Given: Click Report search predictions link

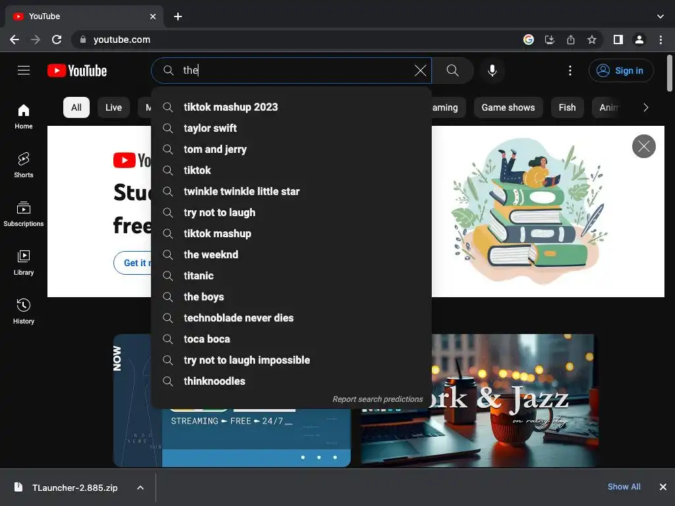Looking at the screenshot, I should (x=378, y=399).
